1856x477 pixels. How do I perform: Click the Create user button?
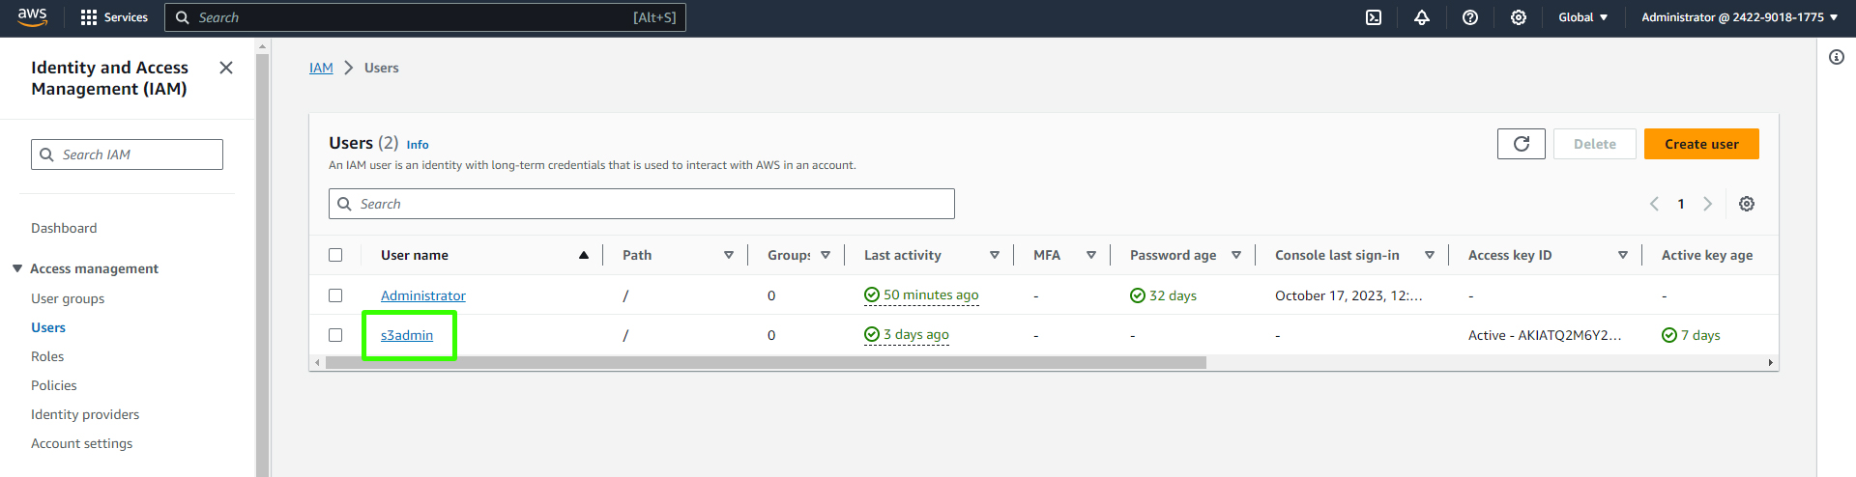1701,144
